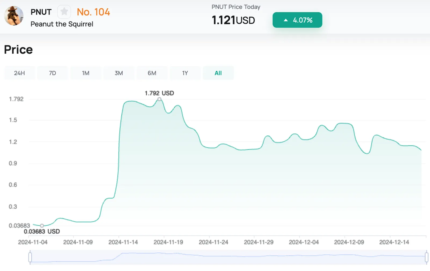Click the 0.03683 USD low label
The height and width of the screenshot is (271, 430).
pos(42,232)
